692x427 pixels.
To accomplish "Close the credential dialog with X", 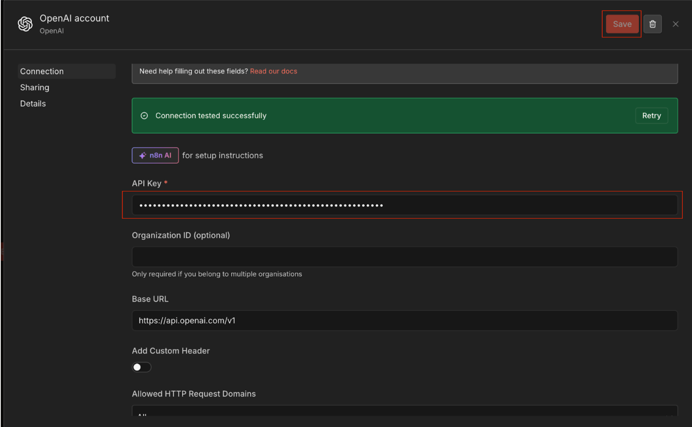I will (x=675, y=24).
